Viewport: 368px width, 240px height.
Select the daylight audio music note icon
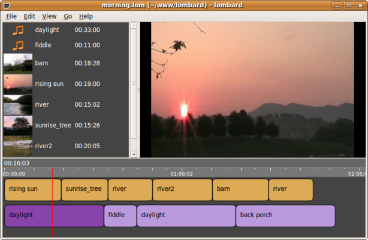[18, 30]
